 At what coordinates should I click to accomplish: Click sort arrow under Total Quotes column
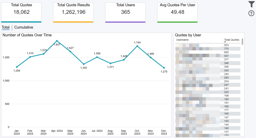coord(225,42)
